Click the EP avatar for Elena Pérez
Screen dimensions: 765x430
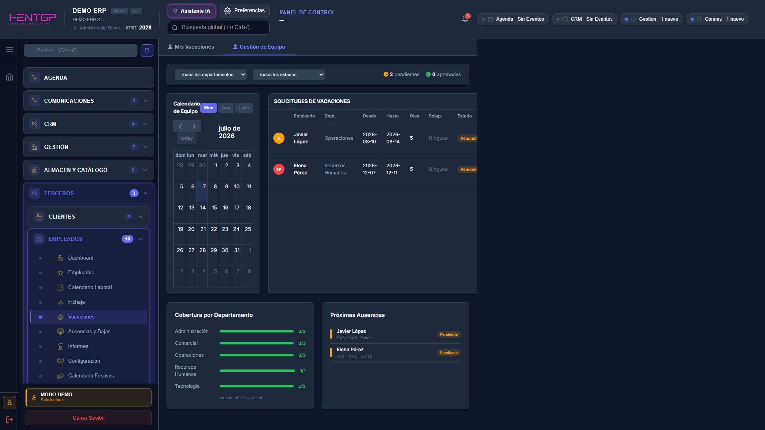click(279, 169)
